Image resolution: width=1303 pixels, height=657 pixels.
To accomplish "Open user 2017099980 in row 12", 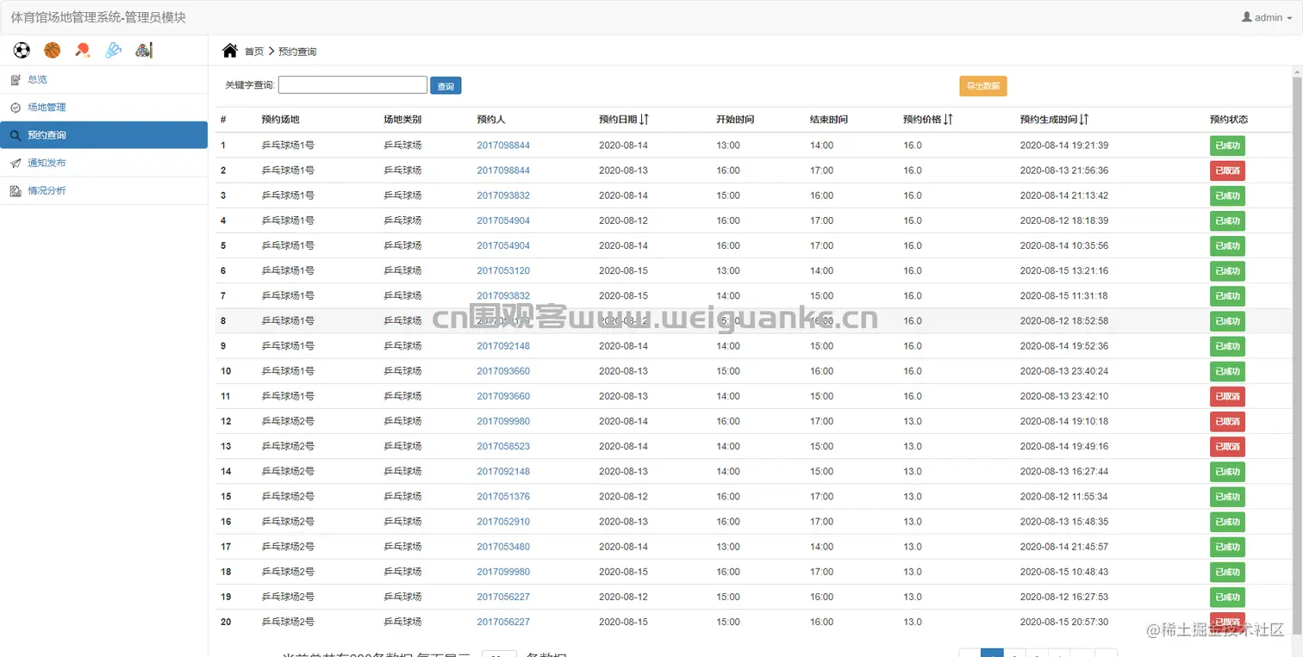I will click(503, 421).
